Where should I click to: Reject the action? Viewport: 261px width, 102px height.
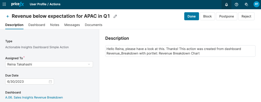pyautogui.click(x=246, y=16)
